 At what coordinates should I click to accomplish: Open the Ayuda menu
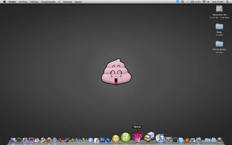coord(78,2)
